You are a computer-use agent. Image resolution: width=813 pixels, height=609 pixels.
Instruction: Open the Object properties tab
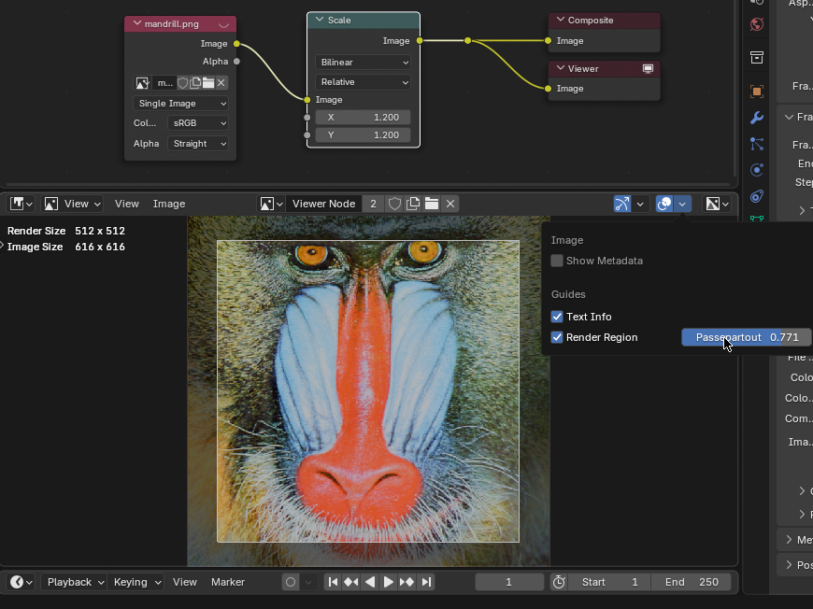point(757,92)
